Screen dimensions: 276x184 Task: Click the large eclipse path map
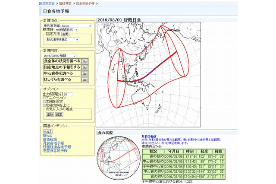coord(148,75)
